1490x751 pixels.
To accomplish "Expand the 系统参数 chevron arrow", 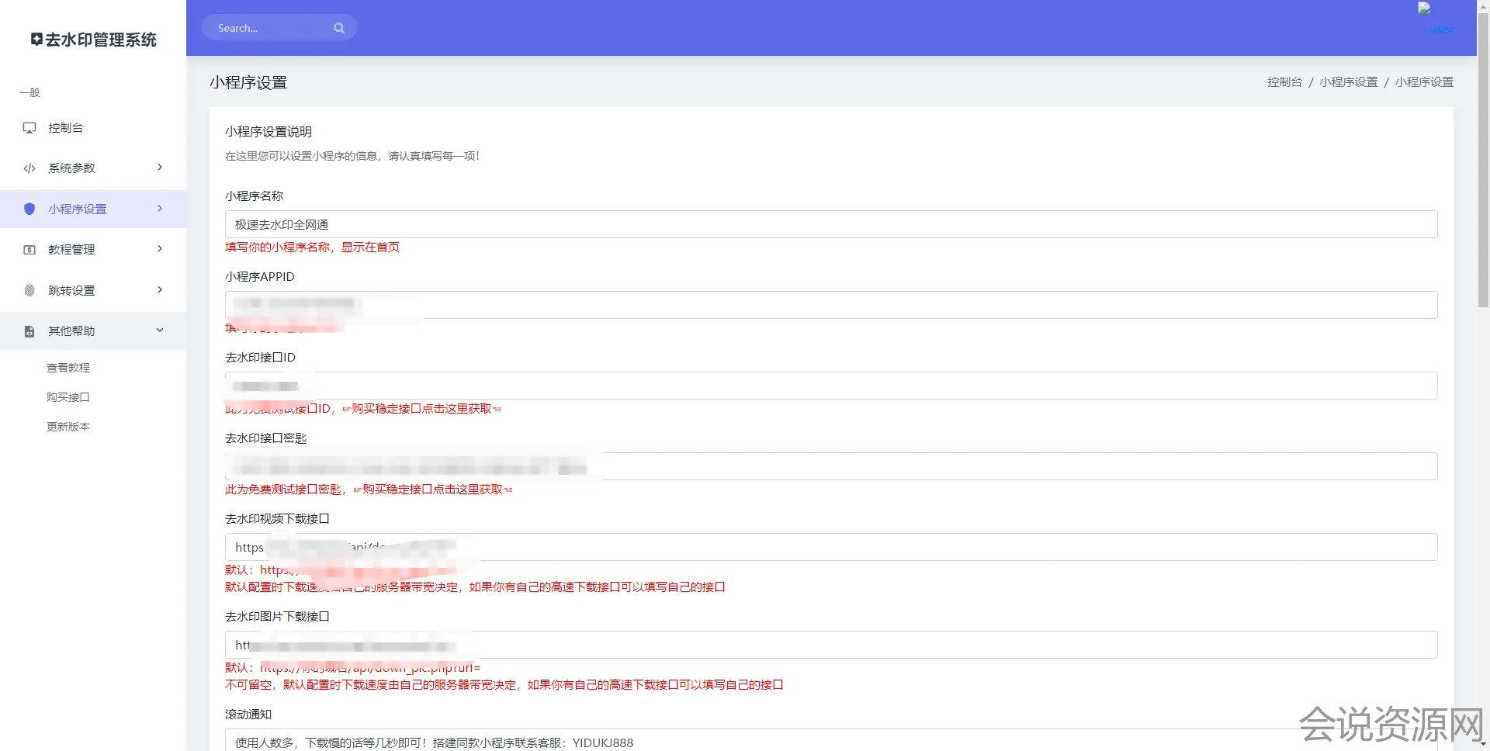I will [x=160, y=168].
